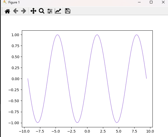168x137 pixels.
Task: Reset the plot with the Home icon
Action: pos(7,11)
